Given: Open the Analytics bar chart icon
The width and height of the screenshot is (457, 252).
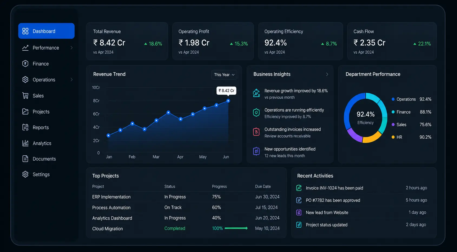Looking at the screenshot, I should coord(25,143).
